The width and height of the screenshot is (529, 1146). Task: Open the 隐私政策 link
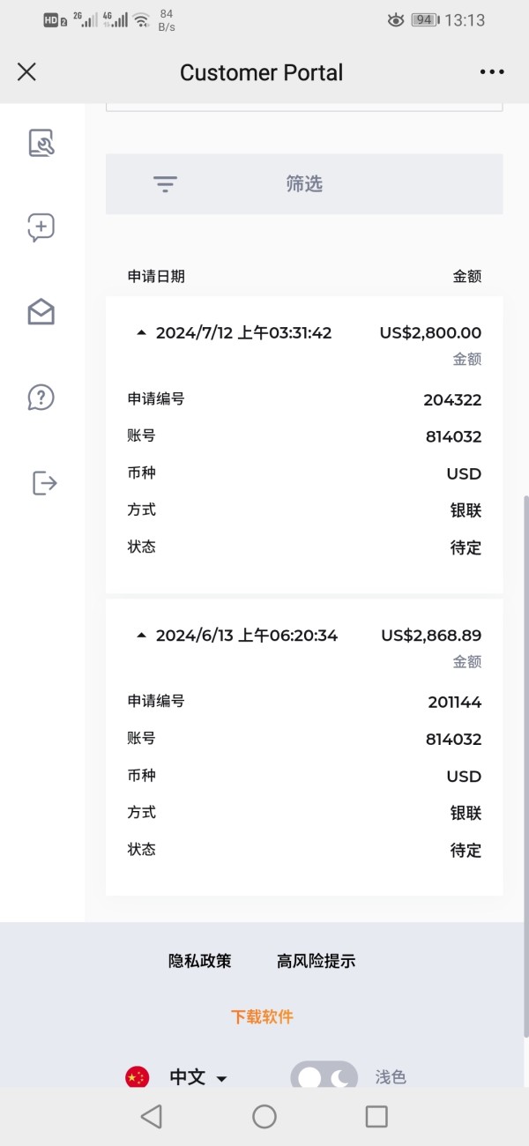(200, 961)
